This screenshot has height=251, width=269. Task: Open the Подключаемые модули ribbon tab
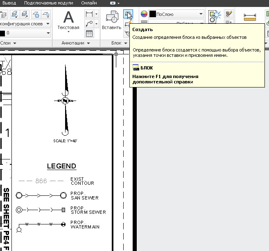pyautogui.click(x=49, y=3)
